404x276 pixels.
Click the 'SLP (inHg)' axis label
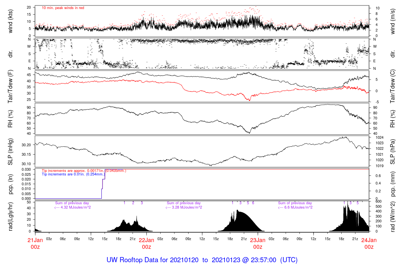tap(10, 152)
